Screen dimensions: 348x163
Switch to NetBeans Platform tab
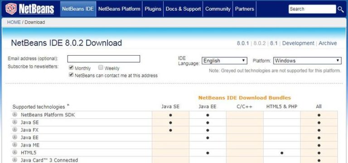click(x=119, y=9)
